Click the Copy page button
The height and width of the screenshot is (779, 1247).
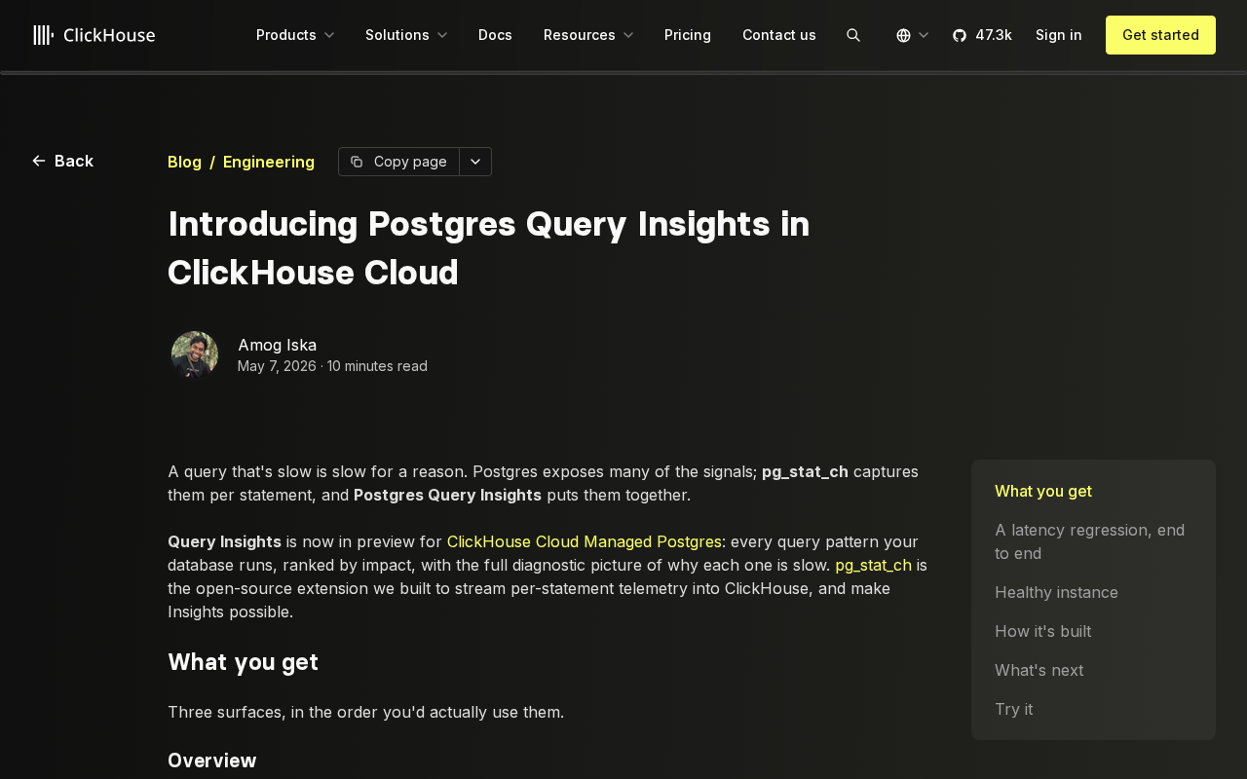tap(398, 162)
